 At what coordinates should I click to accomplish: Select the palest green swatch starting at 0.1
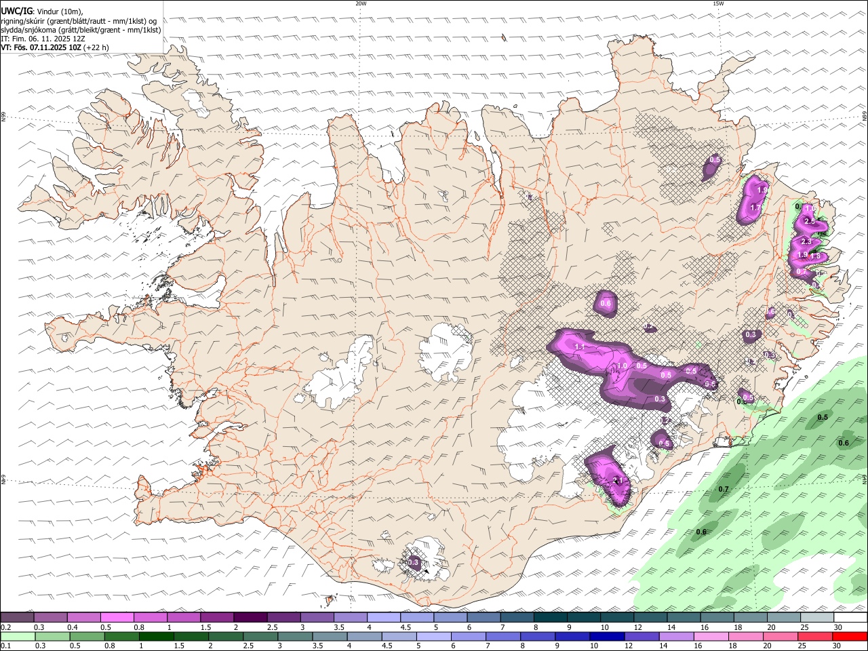click(x=18, y=636)
